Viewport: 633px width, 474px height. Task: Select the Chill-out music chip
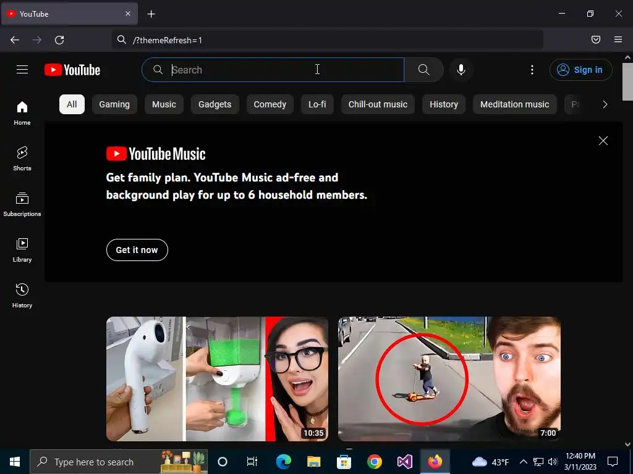point(378,104)
